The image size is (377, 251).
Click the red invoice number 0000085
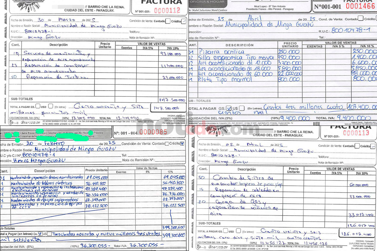coord(153,132)
